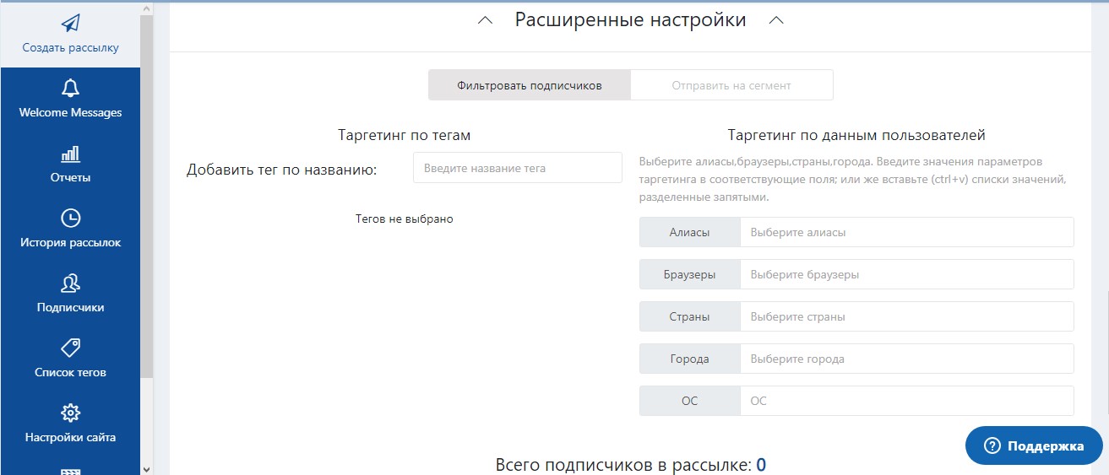Open Welcome Messages section
This screenshot has width=1109, height=475.
pyautogui.click(x=70, y=100)
